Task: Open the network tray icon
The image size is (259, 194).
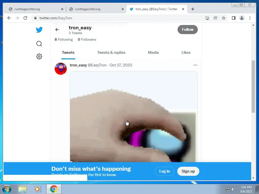Action: pyautogui.click(x=227, y=189)
